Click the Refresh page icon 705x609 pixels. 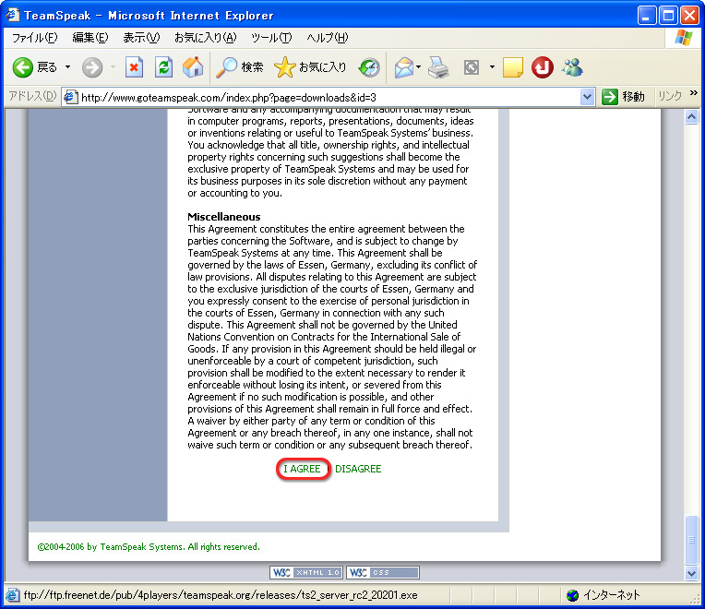[x=163, y=67]
